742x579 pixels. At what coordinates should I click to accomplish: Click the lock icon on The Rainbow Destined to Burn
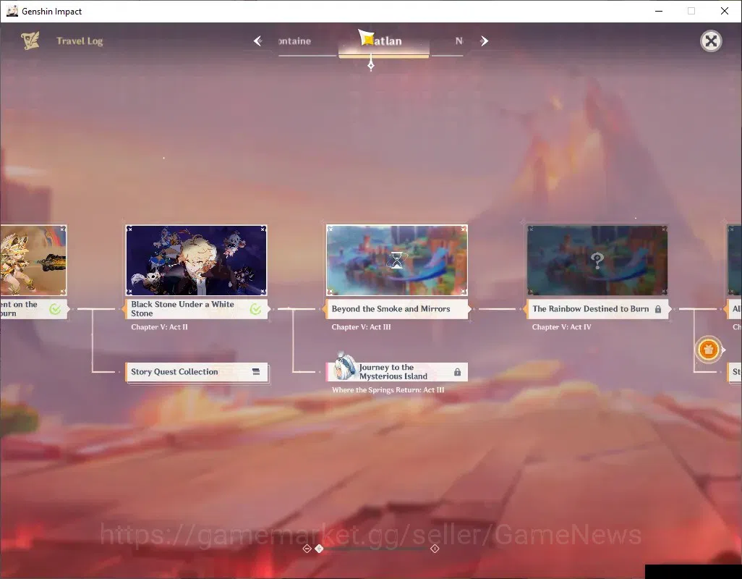(658, 309)
